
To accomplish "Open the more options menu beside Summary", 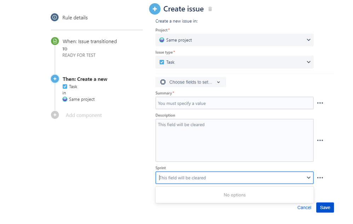I will 320,103.
